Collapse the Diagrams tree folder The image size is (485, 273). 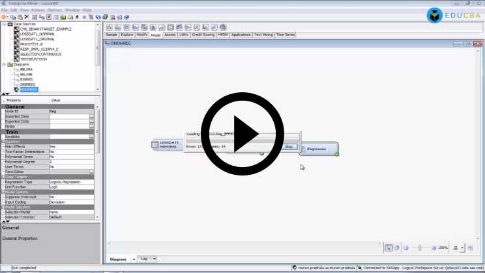(3, 64)
